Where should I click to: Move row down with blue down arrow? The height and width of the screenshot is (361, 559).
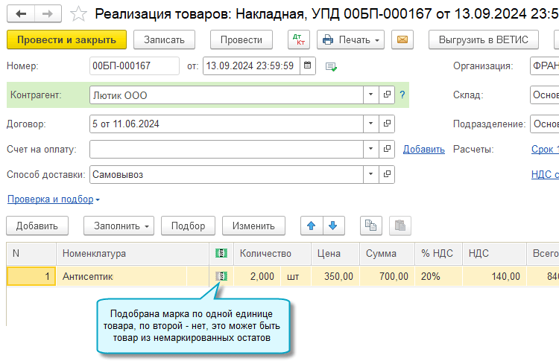tap(334, 226)
